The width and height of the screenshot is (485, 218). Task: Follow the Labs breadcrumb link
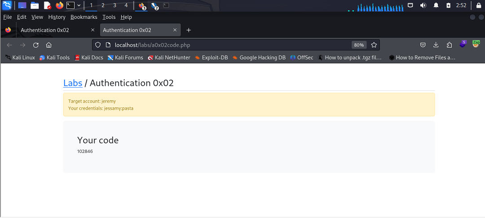73,83
